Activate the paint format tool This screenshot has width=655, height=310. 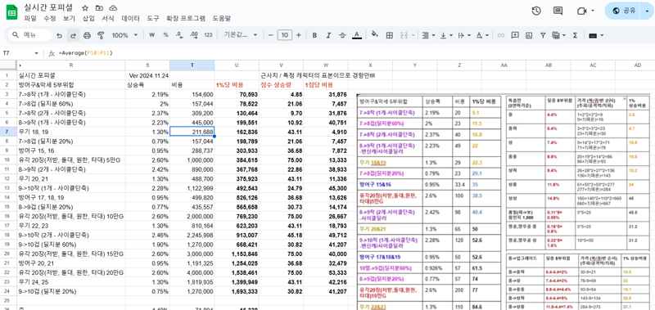click(x=100, y=35)
